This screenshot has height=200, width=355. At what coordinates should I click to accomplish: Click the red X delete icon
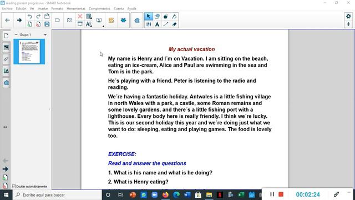pyautogui.click(x=80, y=16)
